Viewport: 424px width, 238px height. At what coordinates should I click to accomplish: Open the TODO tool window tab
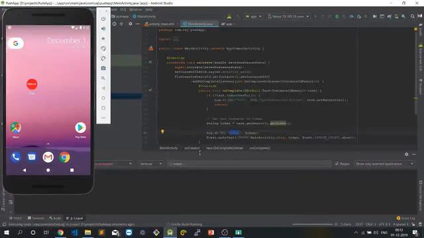pos(15,218)
